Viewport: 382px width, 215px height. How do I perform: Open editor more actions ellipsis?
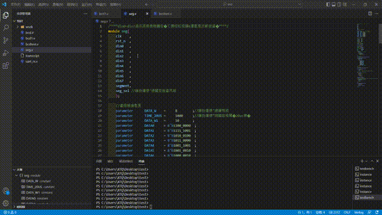tap(377, 14)
